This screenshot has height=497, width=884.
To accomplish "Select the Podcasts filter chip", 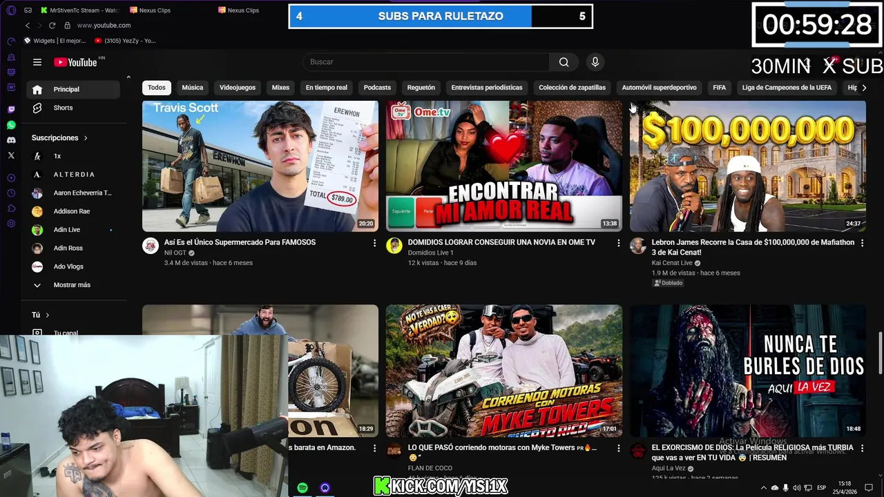I will (377, 88).
